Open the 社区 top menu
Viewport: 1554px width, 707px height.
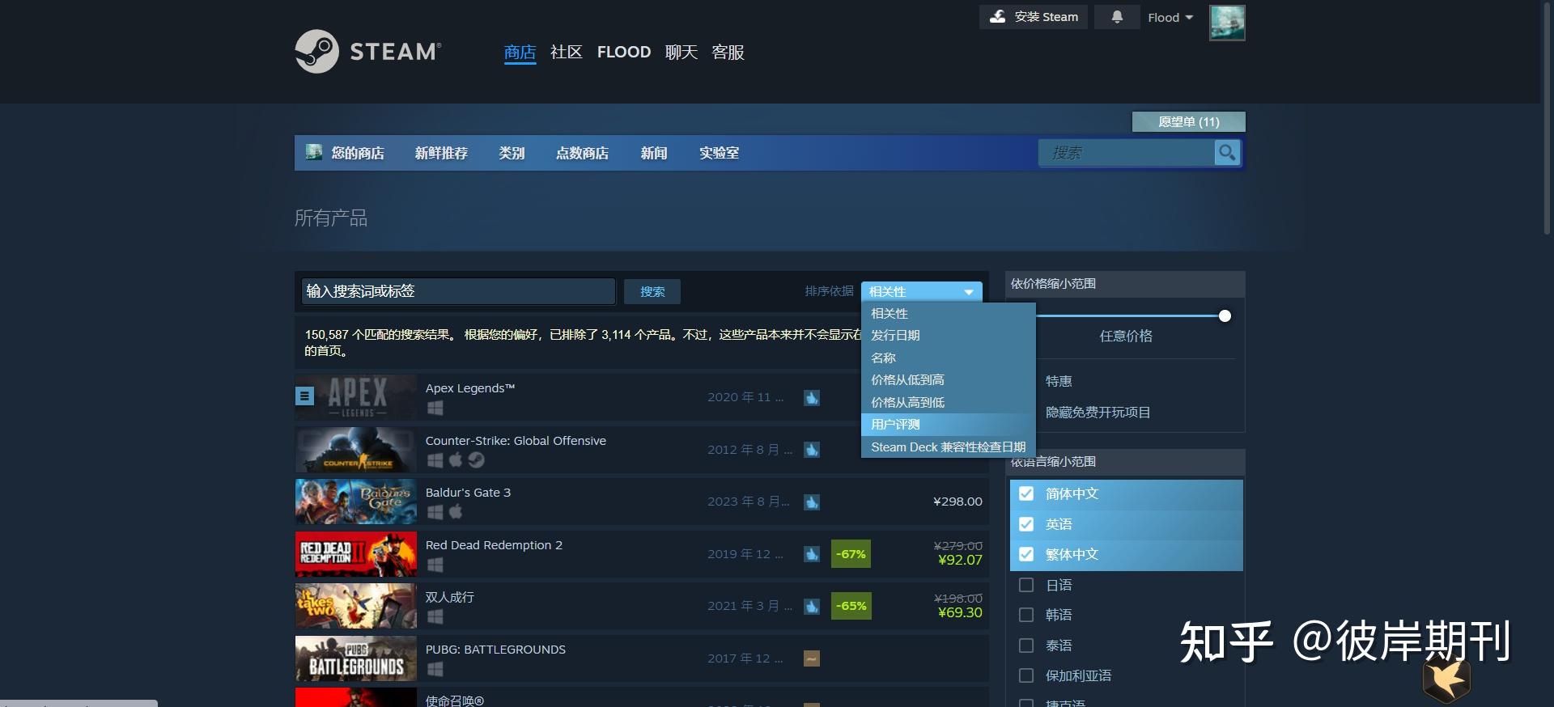566,53
